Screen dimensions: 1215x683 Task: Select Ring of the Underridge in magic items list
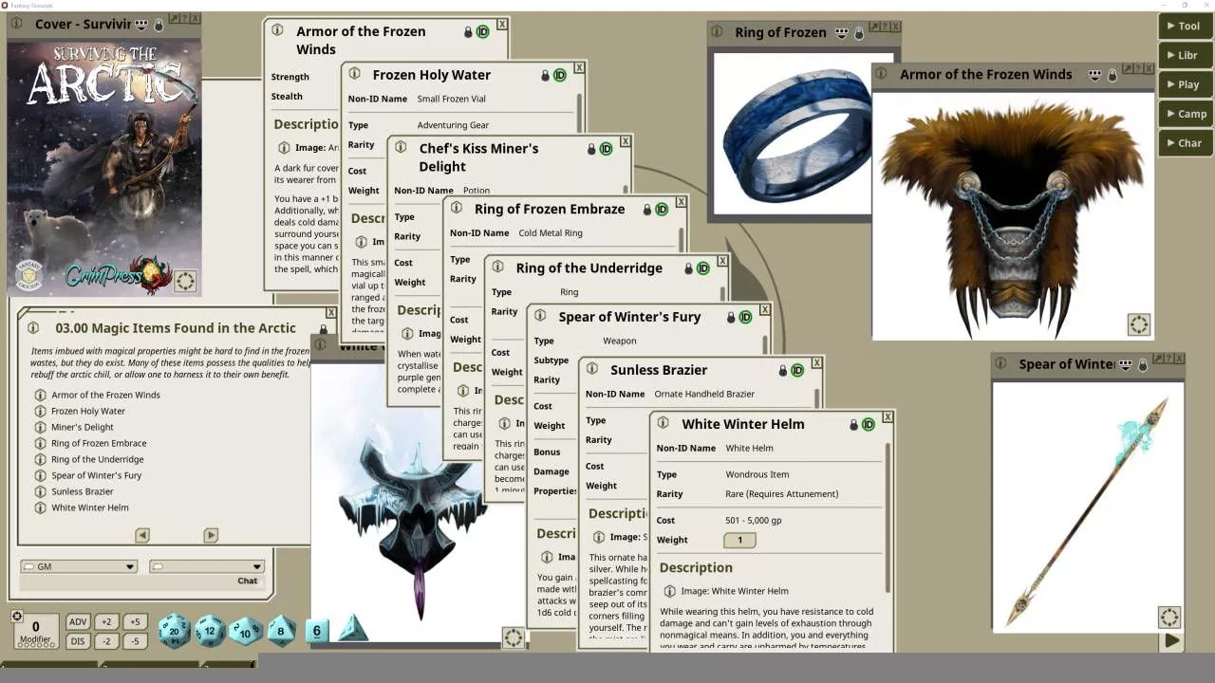click(98, 459)
